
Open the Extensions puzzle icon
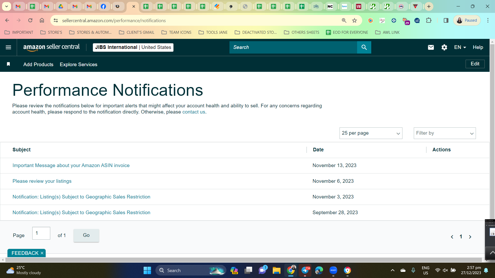pyautogui.click(x=429, y=20)
